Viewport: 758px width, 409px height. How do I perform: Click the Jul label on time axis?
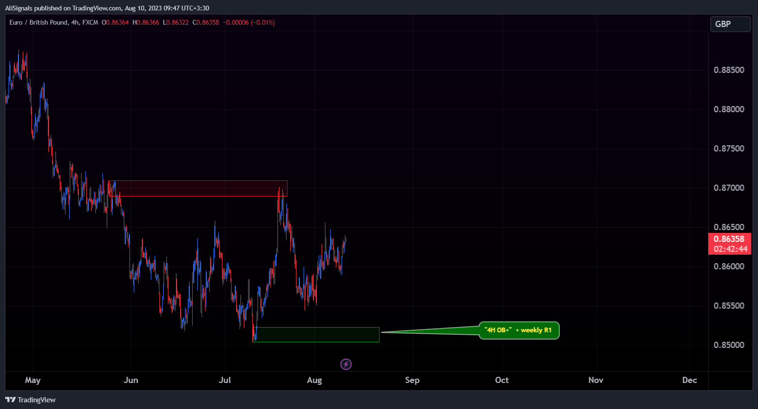coord(225,380)
